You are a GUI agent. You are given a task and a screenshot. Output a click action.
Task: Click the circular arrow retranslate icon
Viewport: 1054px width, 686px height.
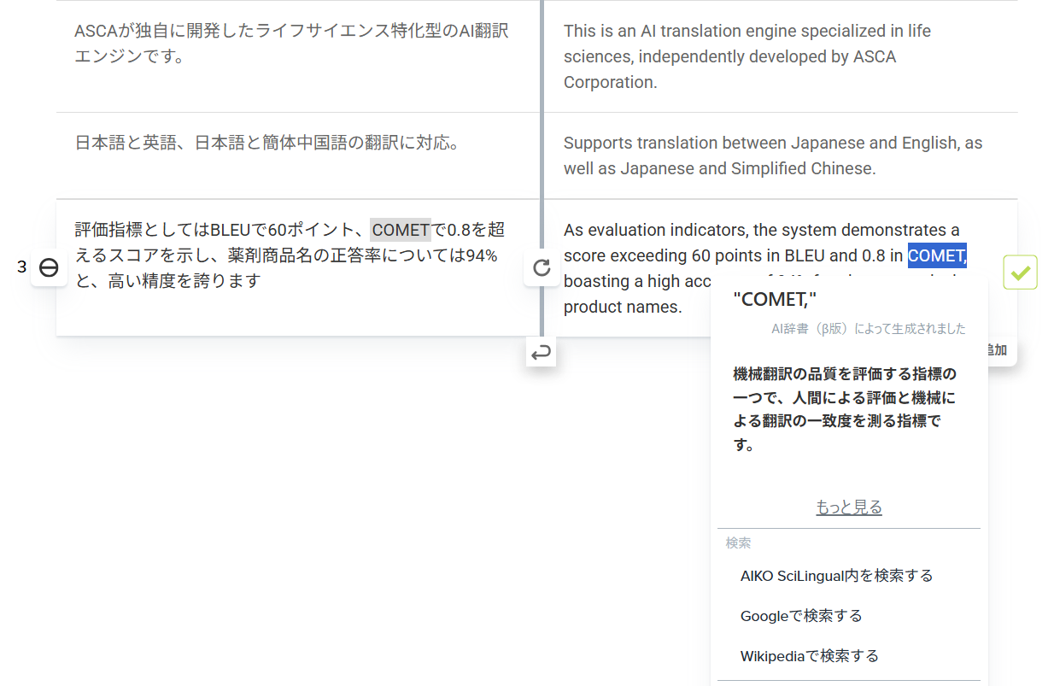point(542,268)
